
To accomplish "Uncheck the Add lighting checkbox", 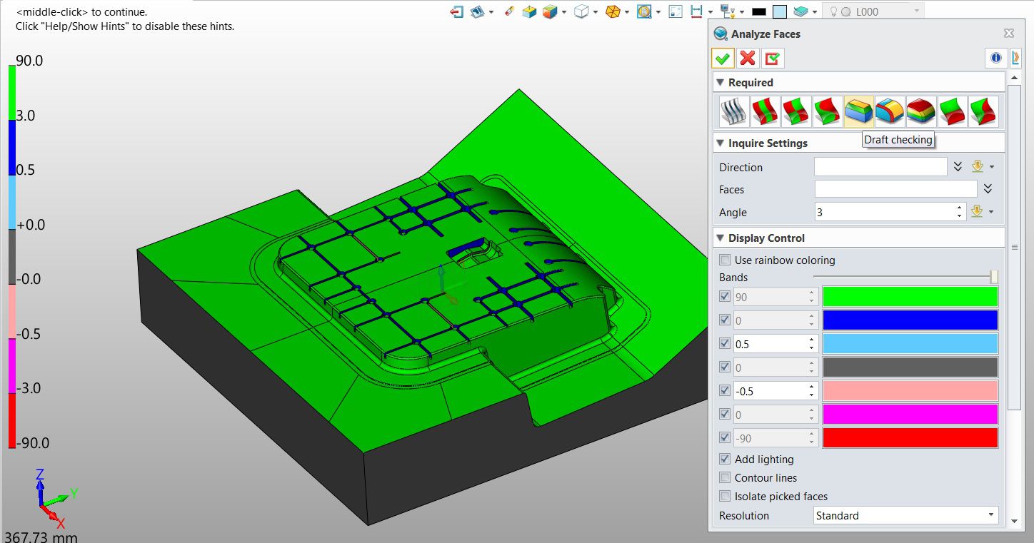I will tap(725, 460).
